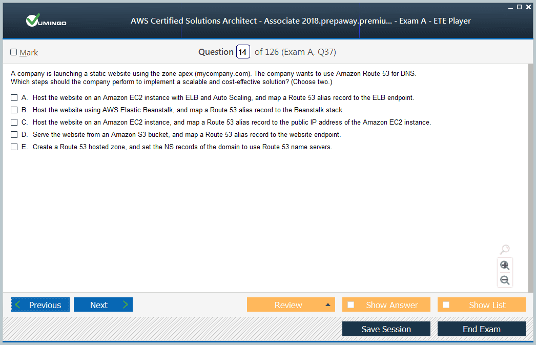Check answer option C checkbox

[14, 123]
